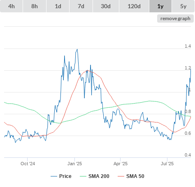
Task: Click the price peak near 1.4
Action: [77, 49]
